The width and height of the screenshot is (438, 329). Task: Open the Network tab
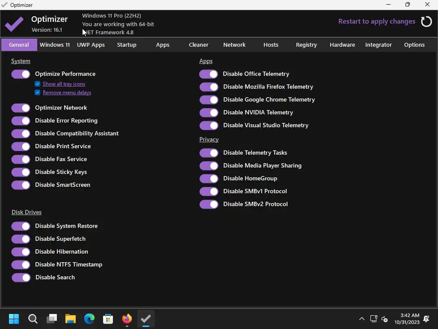[234, 45]
